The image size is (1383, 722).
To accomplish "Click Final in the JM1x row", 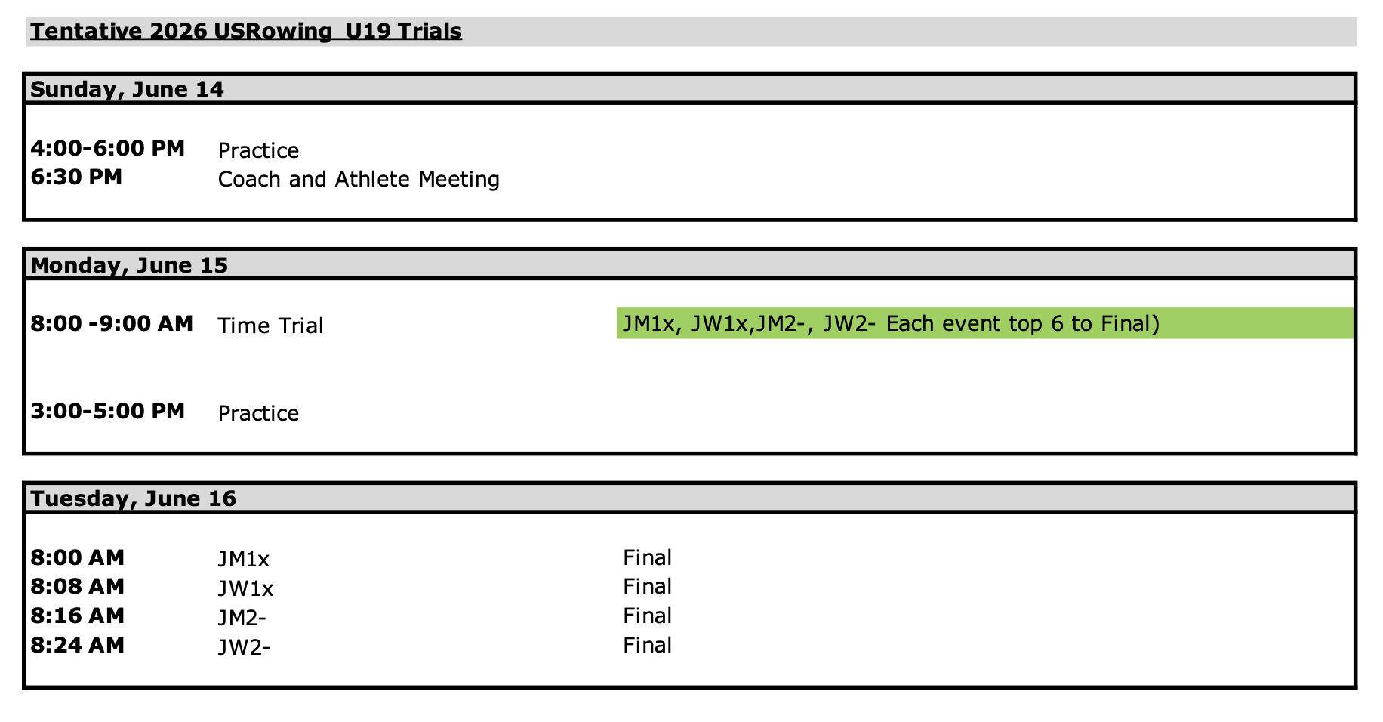I will pos(647,558).
